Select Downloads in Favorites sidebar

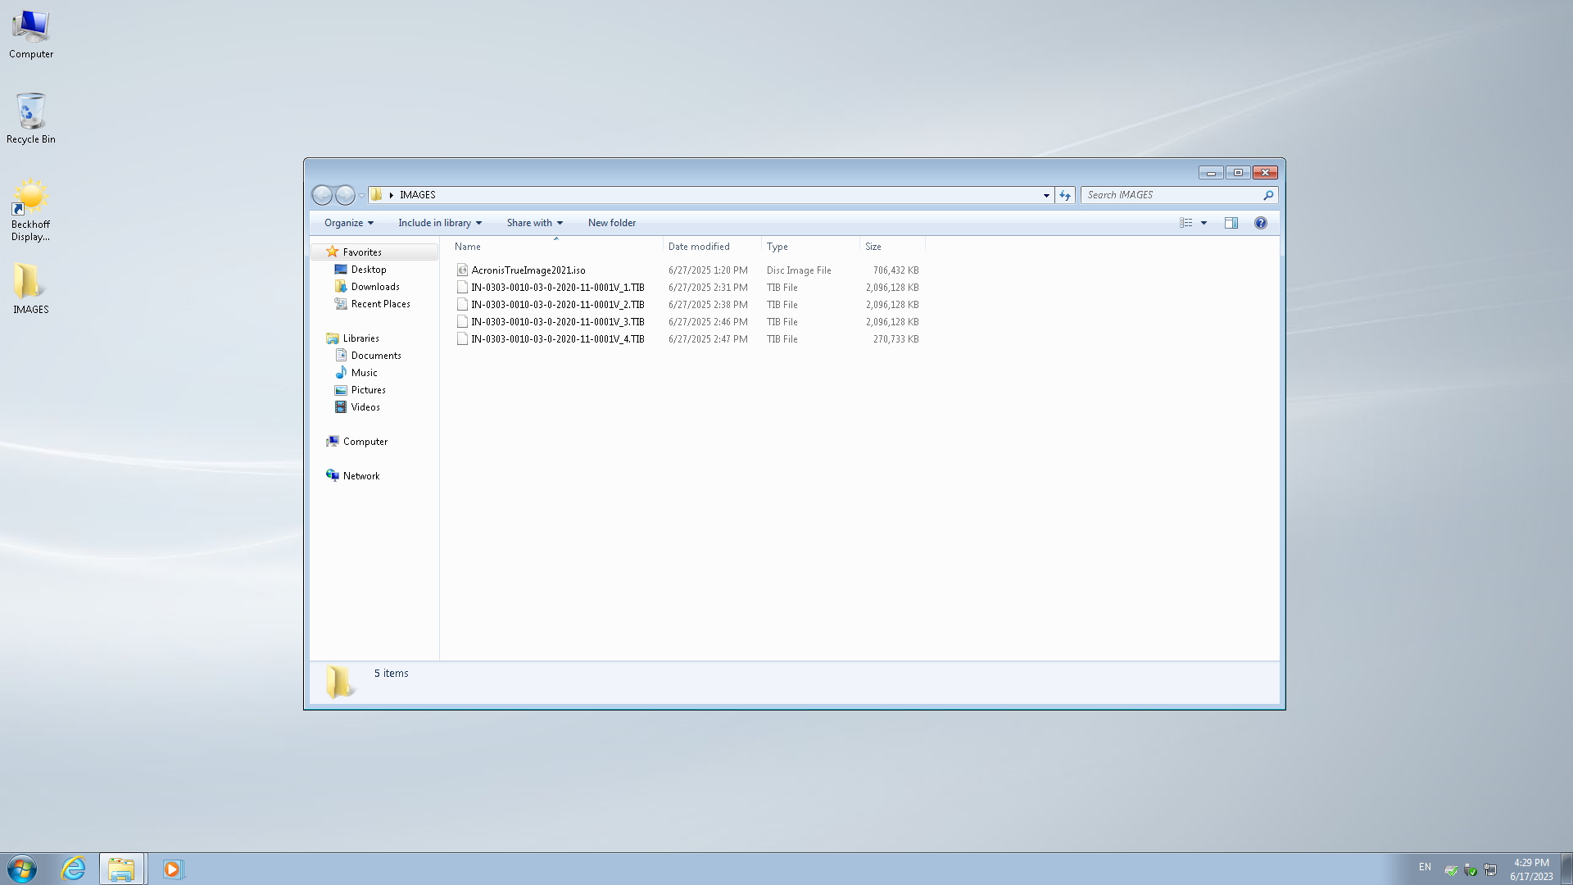tap(375, 287)
